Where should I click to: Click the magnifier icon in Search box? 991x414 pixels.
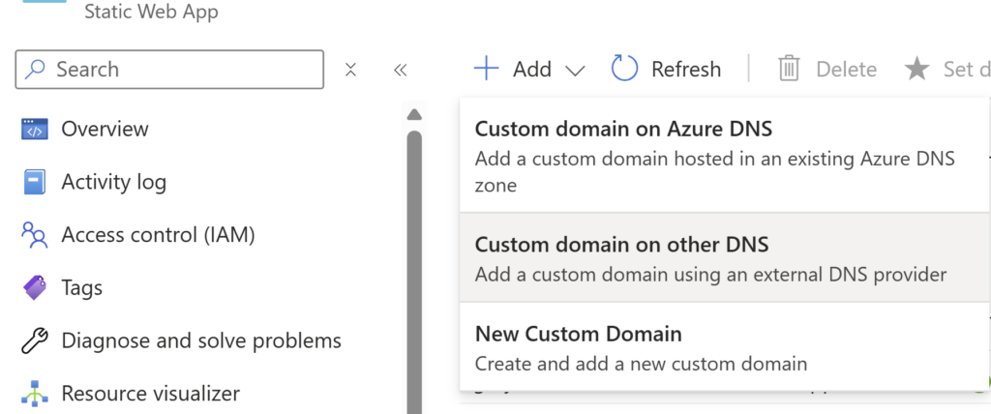pyautogui.click(x=35, y=69)
